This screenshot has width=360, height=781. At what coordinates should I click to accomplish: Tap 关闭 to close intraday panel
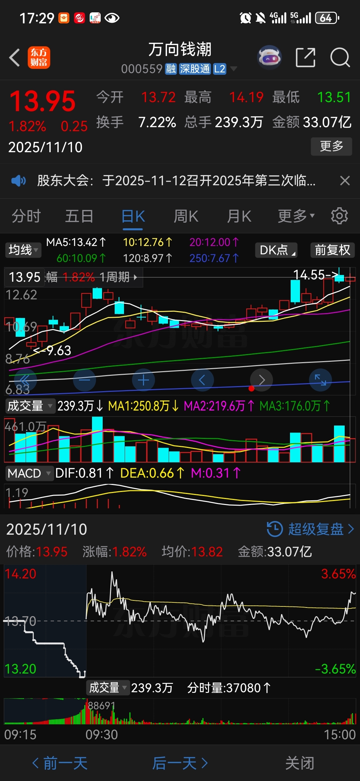(x=300, y=763)
